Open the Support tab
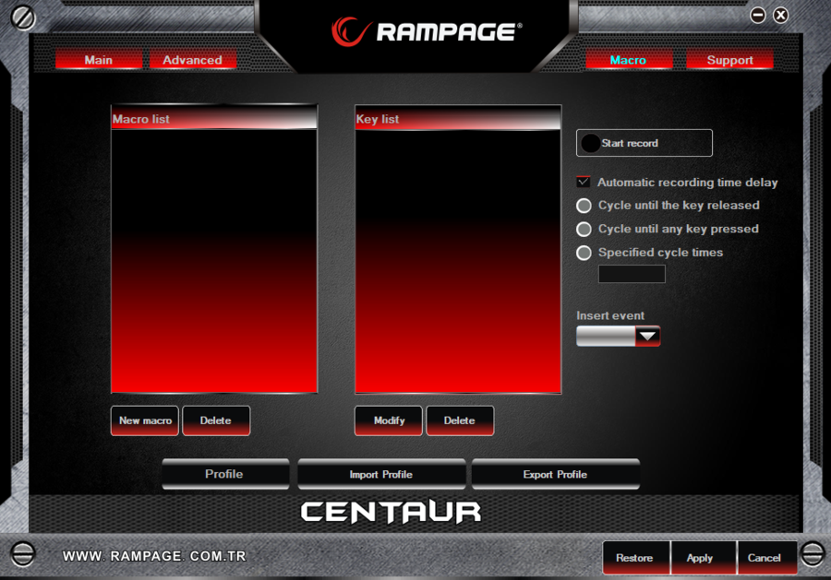The height and width of the screenshot is (580, 831). 729,60
